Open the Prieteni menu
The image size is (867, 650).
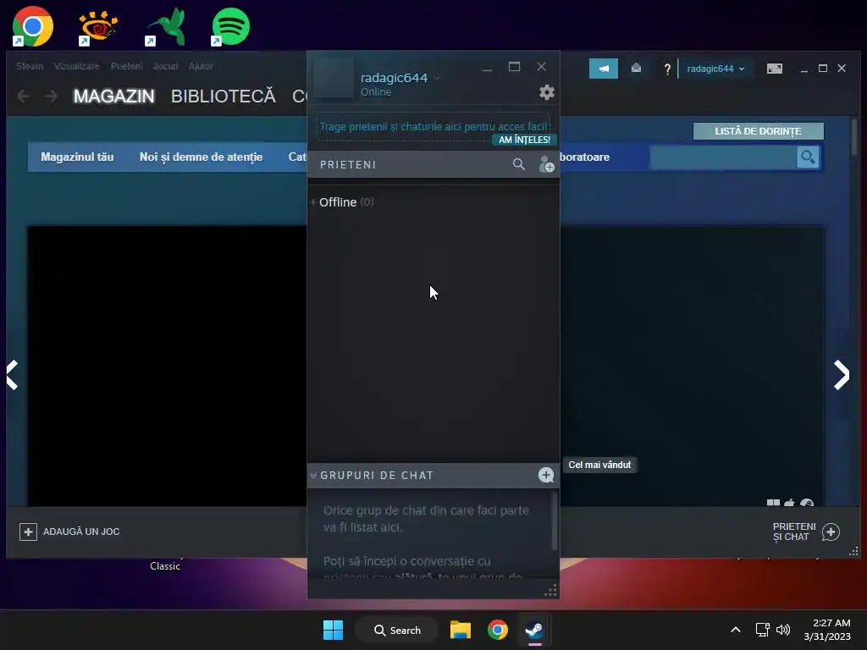127,66
